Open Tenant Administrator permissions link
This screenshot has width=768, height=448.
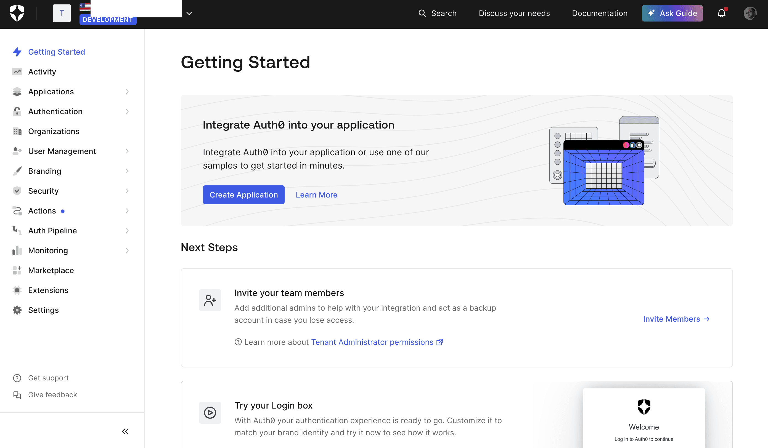pos(372,342)
